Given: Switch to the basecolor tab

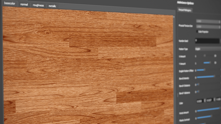Looking at the screenshot, I should click(x=10, y=3).
